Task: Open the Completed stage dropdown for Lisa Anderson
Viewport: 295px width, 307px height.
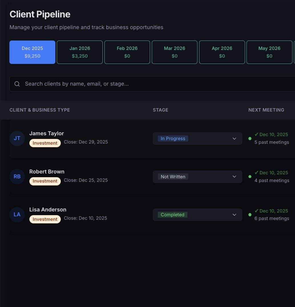Action: pyautogui.click(x=197, y=215)
